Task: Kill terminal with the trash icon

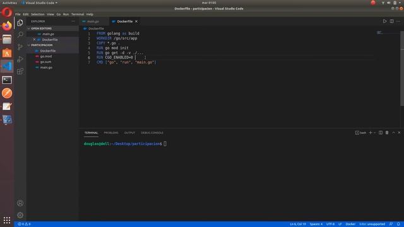Action: [x=387, y=132]
